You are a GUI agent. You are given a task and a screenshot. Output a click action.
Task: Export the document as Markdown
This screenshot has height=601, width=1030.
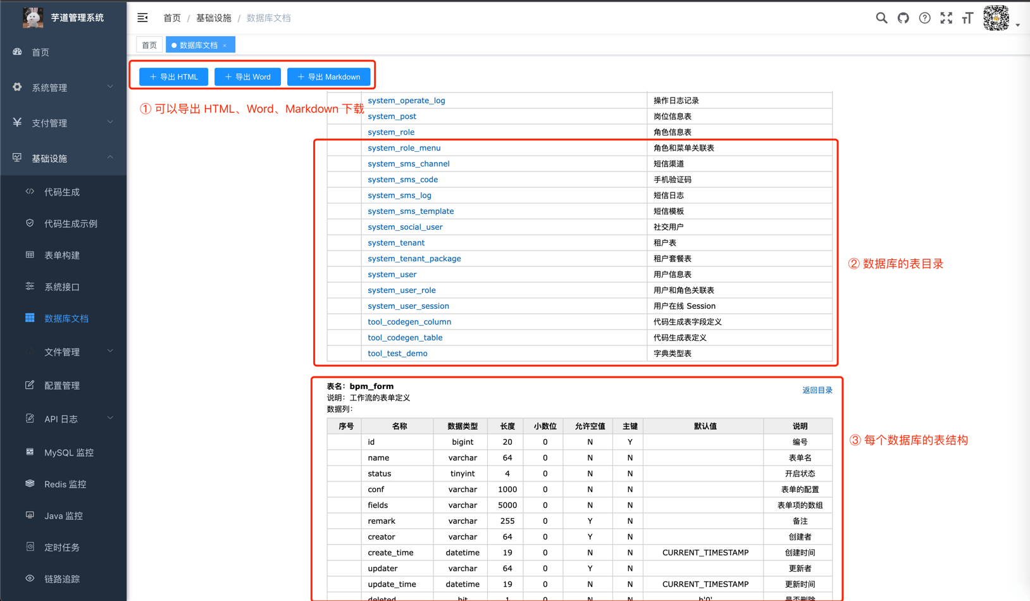(328, 77)
